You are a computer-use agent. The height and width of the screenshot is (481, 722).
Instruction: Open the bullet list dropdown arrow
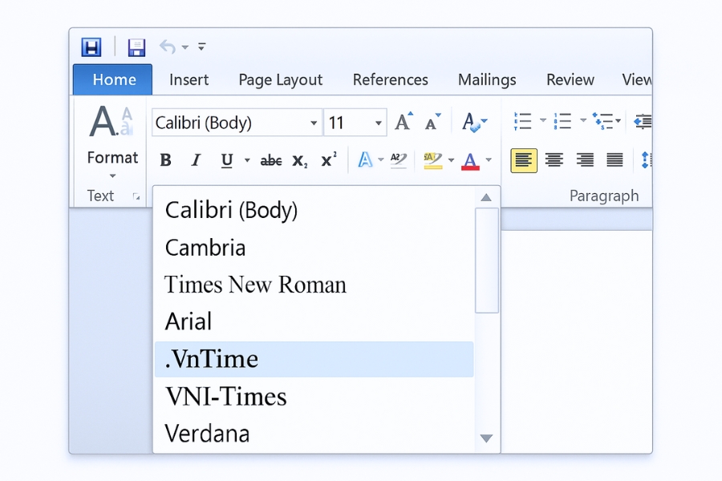[x=543, y=119]
